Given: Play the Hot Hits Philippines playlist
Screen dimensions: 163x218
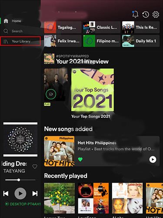Looking at the screenshot, I should click(153, 160).
